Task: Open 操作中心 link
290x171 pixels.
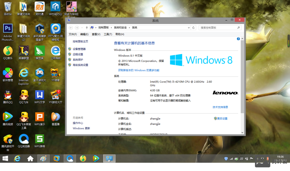Action: [x=78, y=123]
